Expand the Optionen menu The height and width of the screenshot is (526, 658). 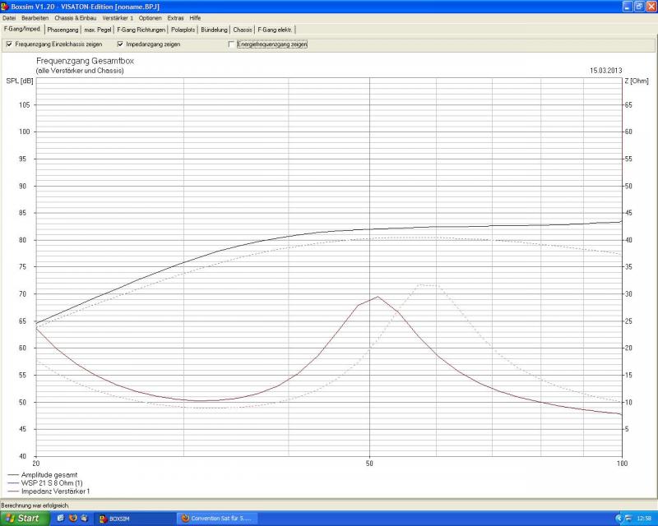pos(150,17)
